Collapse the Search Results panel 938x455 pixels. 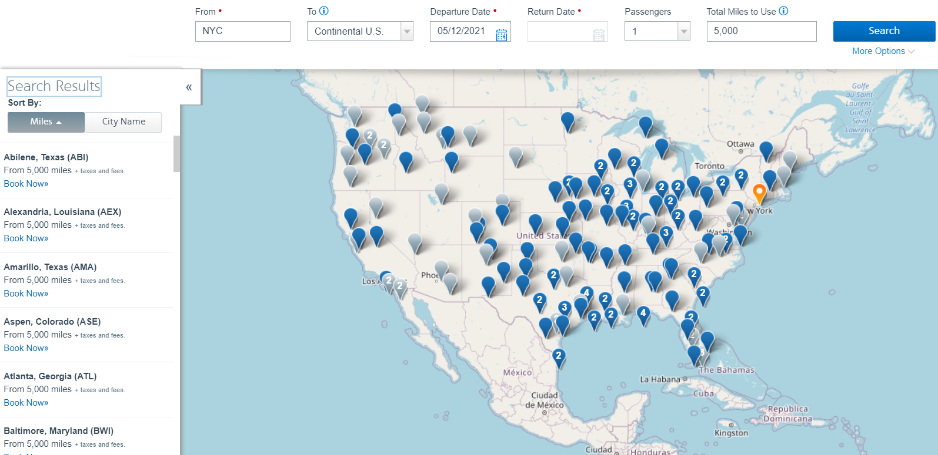(x=189, y=87)
